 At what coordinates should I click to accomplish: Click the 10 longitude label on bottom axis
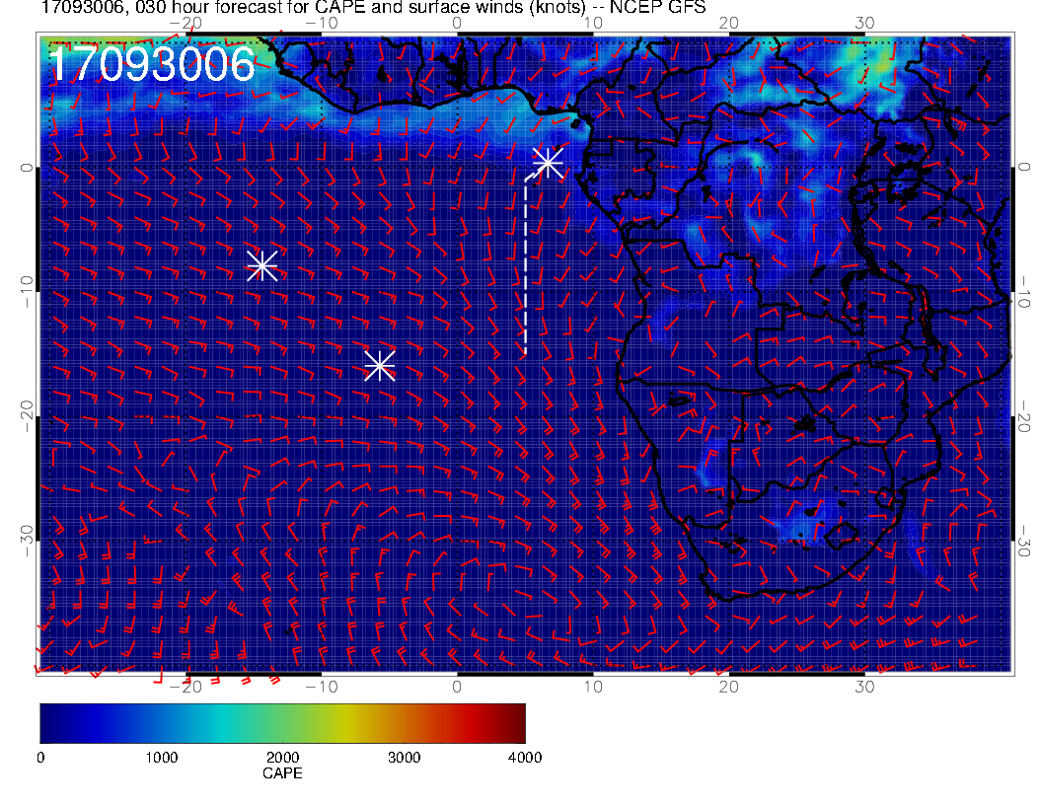coord(593,686)
